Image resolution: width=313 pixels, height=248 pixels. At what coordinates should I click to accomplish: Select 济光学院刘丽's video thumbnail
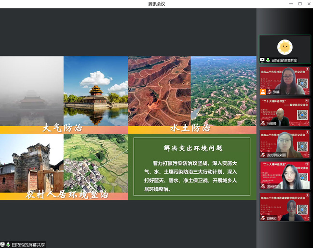point(285,144)
